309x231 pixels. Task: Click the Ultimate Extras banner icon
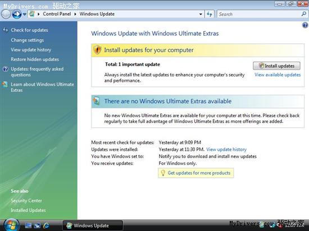pos(97,101)
